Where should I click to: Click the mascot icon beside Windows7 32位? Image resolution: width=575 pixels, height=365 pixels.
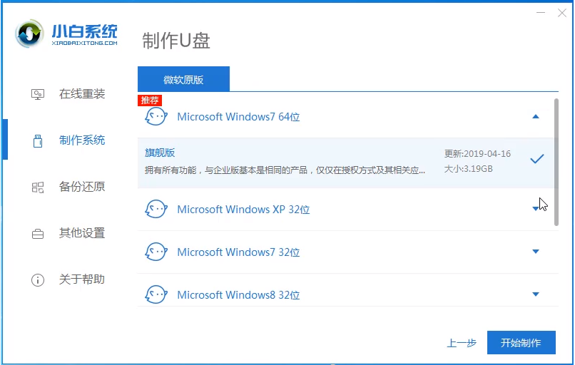[x=156, y=252]
